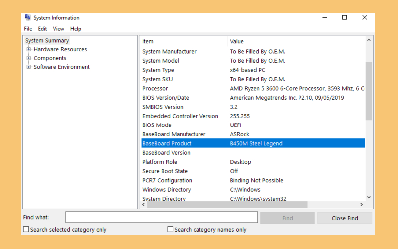Click the vertical scrollbar thumb
The image size is (398, 249).
(369, 91)
